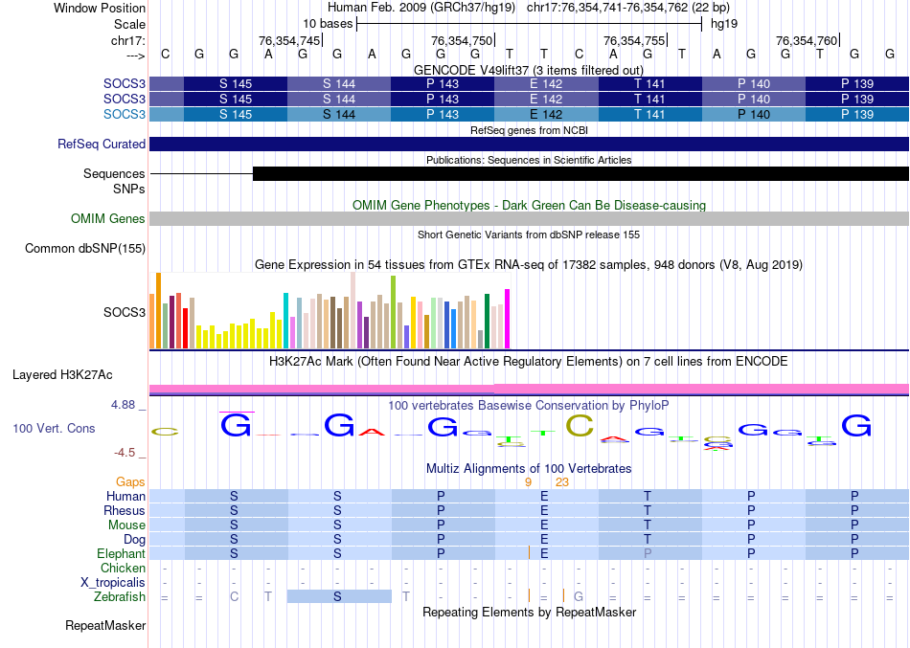The height and width of the screenshot is (648, 910).
Task: Select the 'X_tropicalis' species label
Action: pyautogui.click(x=113, y=583)
